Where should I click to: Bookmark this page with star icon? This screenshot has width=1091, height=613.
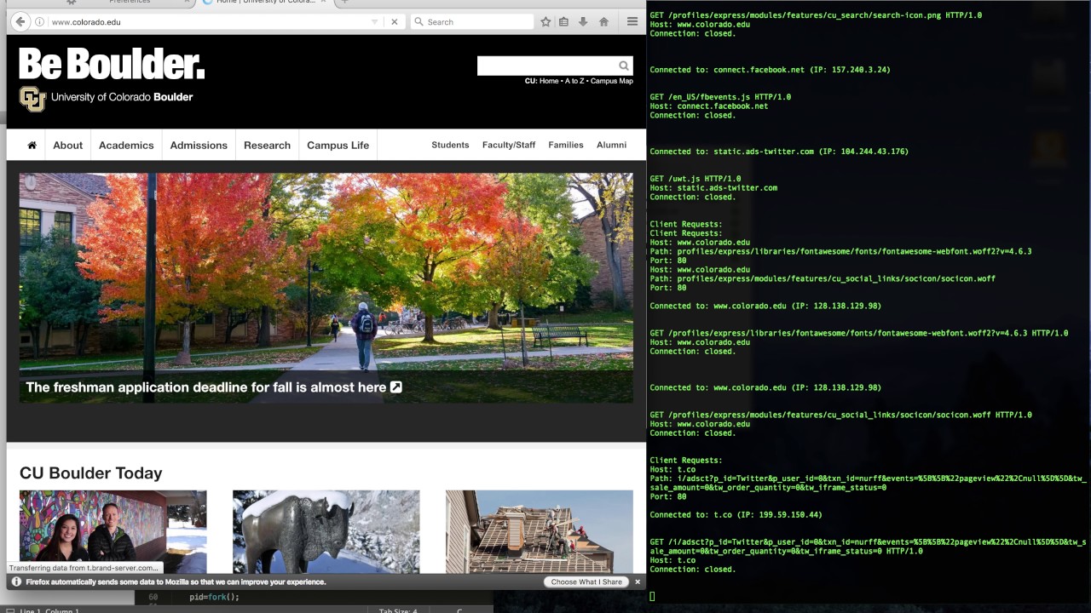(x=545, y=21)
